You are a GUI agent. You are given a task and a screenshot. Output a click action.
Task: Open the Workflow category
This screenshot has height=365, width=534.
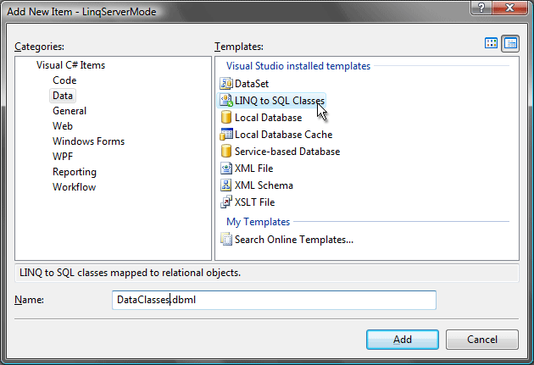75,187
